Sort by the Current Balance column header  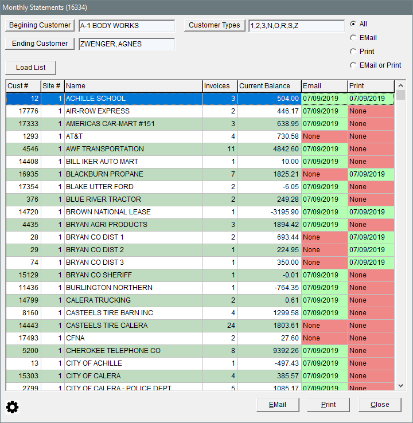(270, 86)
